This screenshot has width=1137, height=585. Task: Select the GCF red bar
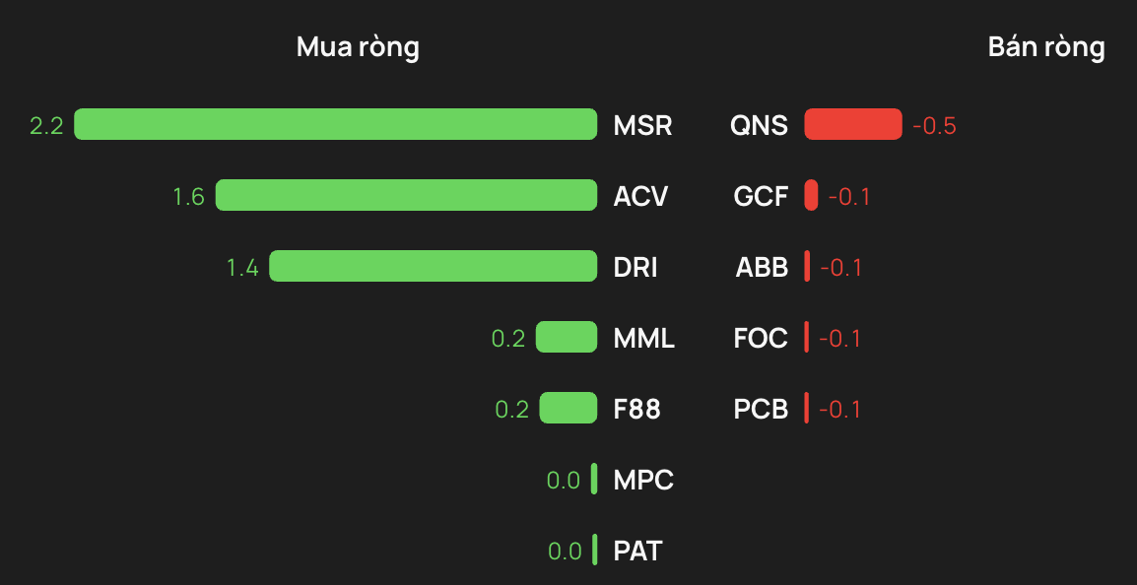[x=812, y=195]
